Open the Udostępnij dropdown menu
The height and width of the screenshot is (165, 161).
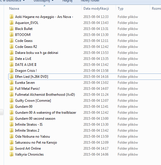(x=44, y=1)
